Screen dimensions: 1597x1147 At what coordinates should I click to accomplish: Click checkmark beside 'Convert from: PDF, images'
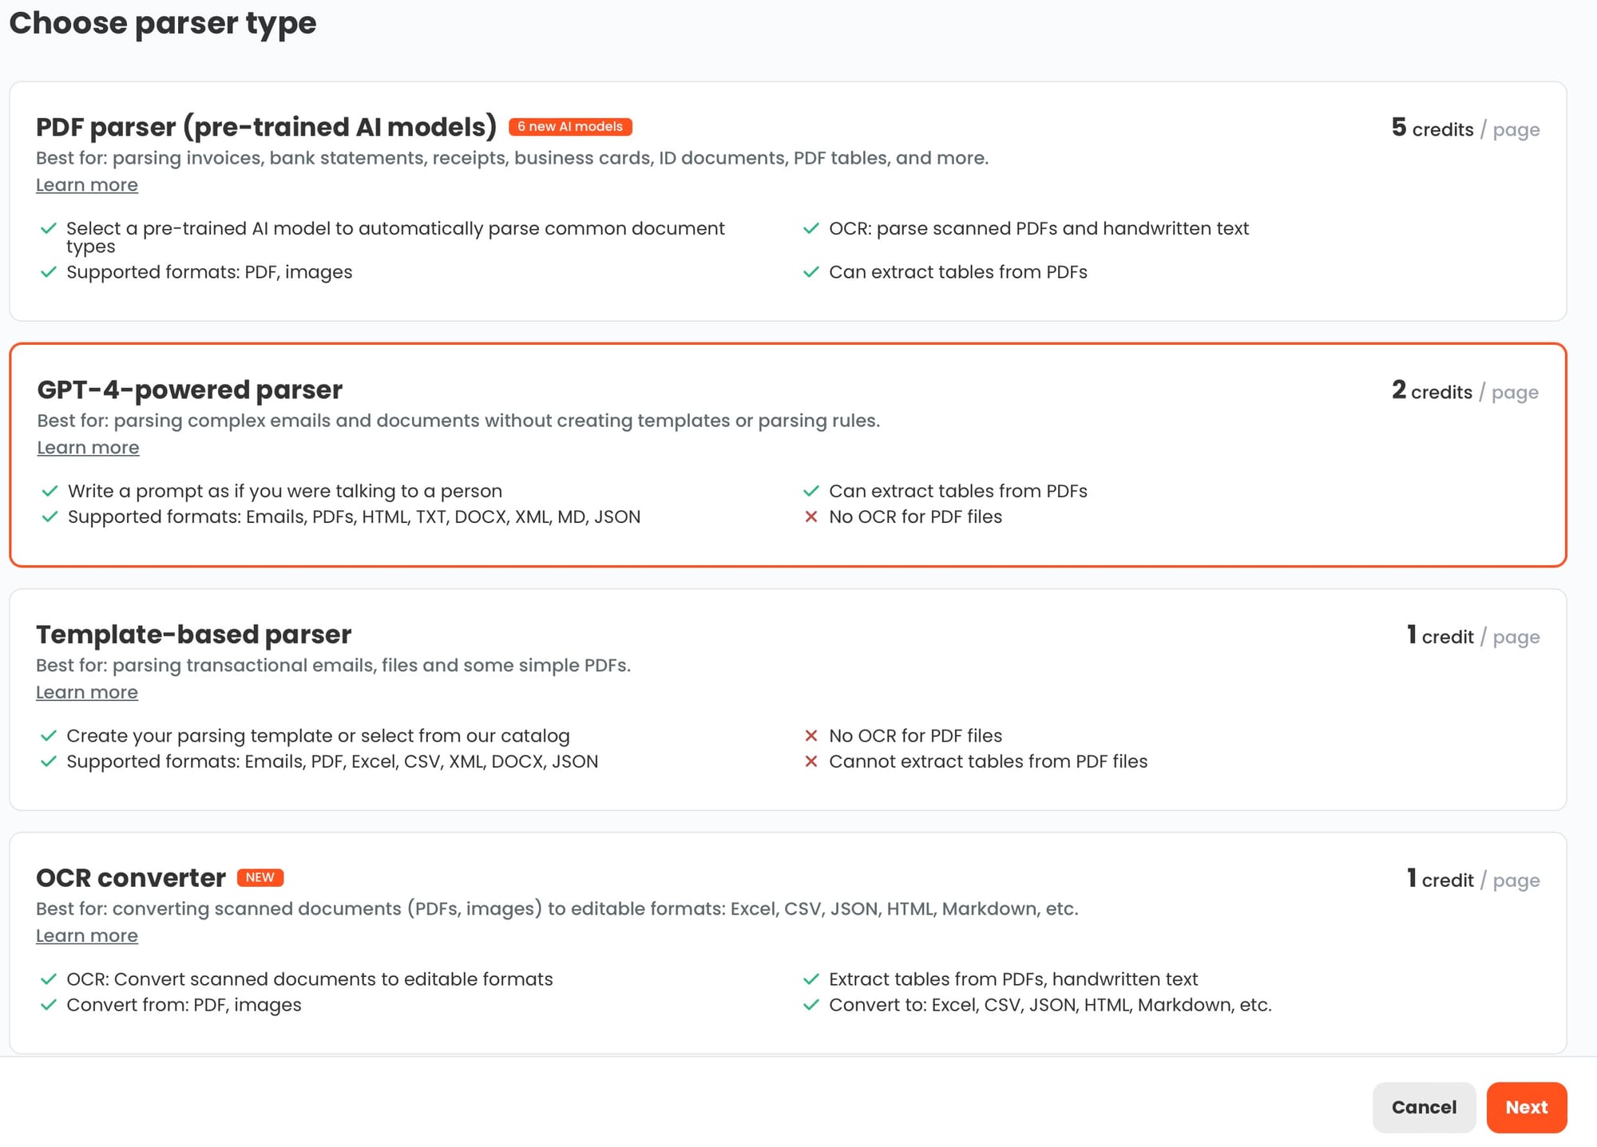49,1005
